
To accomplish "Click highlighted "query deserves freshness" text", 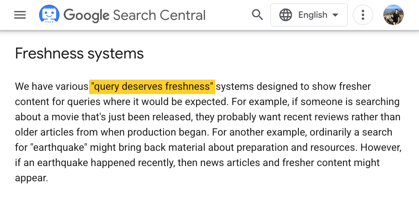I will click(x=152, y=87).
